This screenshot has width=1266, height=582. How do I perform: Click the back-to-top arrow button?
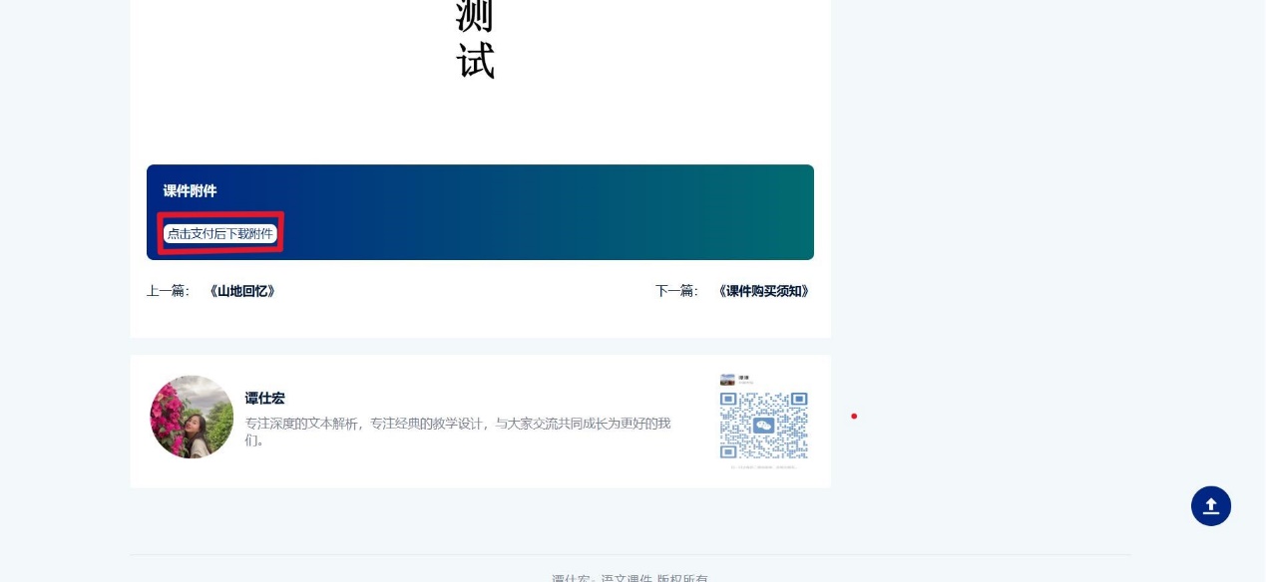pos(1210,506)
